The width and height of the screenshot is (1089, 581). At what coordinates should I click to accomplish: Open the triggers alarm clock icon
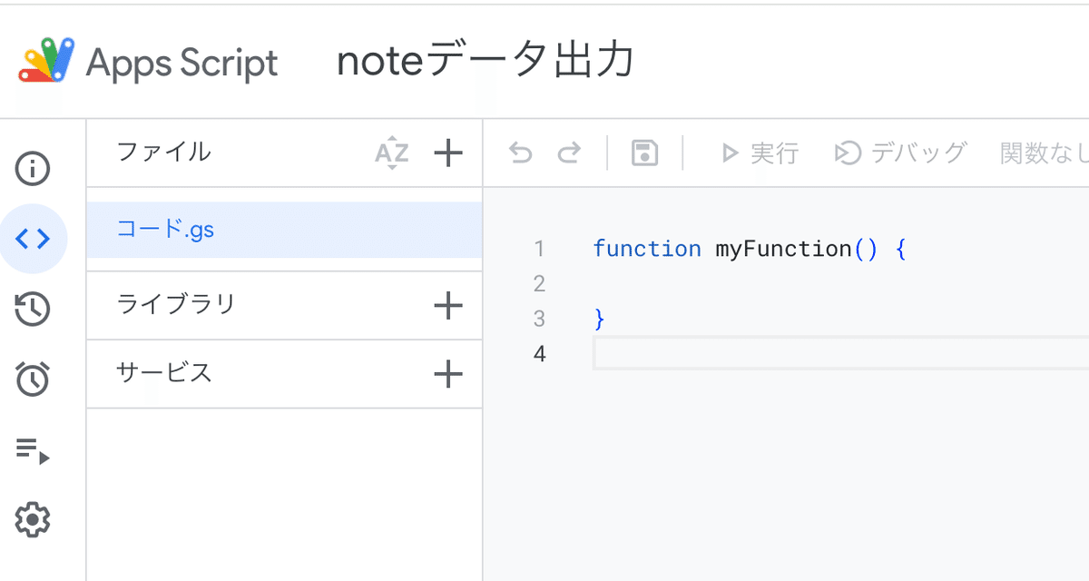click(33, 378)
